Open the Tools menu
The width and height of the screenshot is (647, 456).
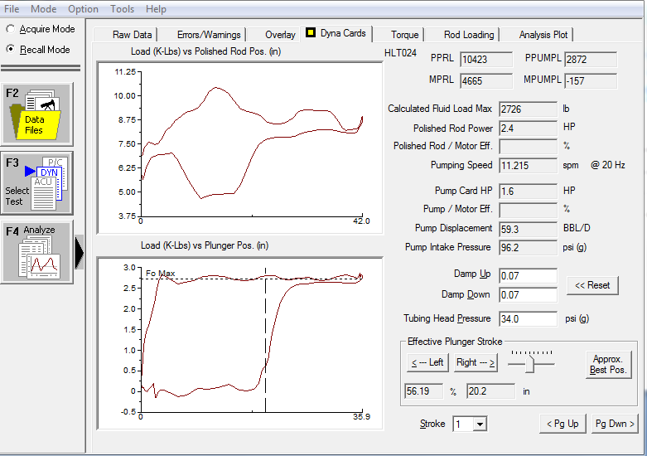click(122, 8)
